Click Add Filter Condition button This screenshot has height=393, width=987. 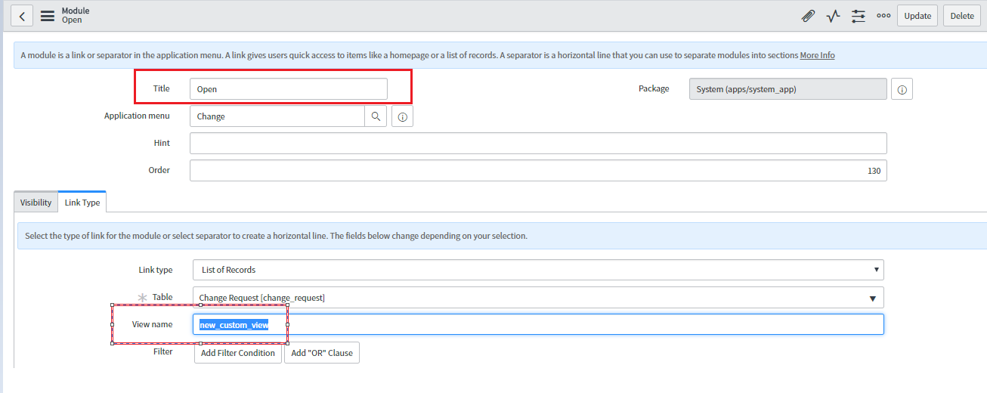point(237,353)
